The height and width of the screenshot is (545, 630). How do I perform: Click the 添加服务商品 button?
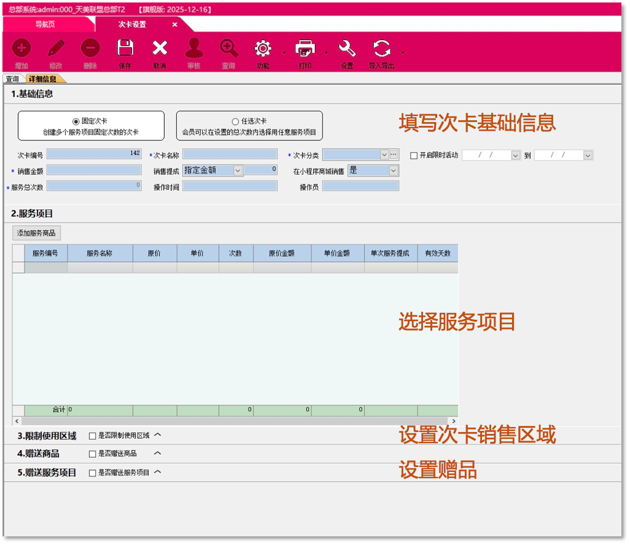click(x=36, y=233)
